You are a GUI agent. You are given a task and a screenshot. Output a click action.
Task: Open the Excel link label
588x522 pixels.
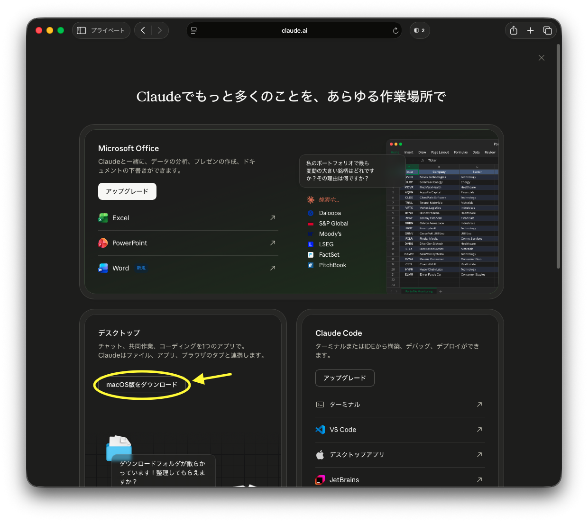coord(120,218)
